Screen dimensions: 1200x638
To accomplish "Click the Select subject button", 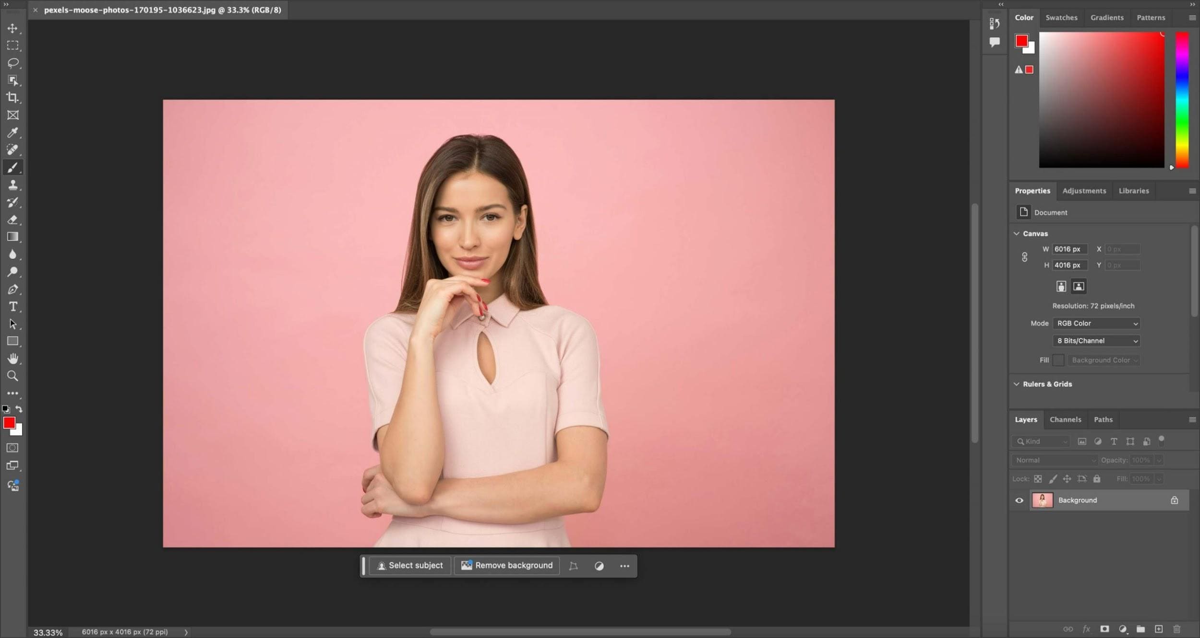I will pyautogui.click(x=410, y=566).
